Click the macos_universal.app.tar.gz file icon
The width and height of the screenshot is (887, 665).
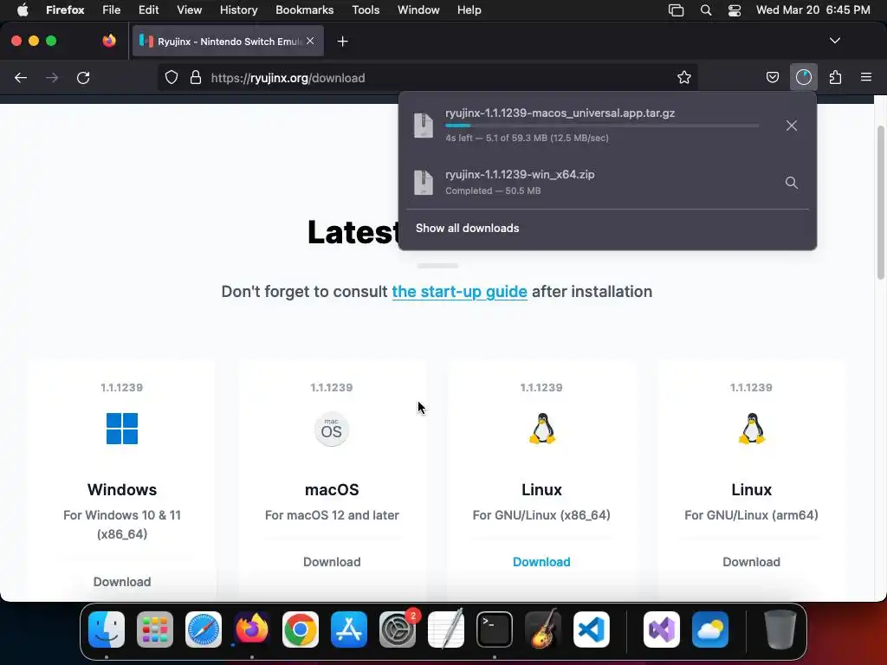[x=423, y=125]
